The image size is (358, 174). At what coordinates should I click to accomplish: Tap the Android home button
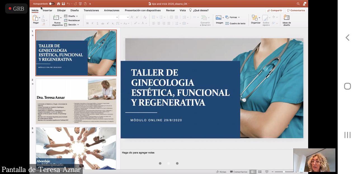tap(347, 86)
